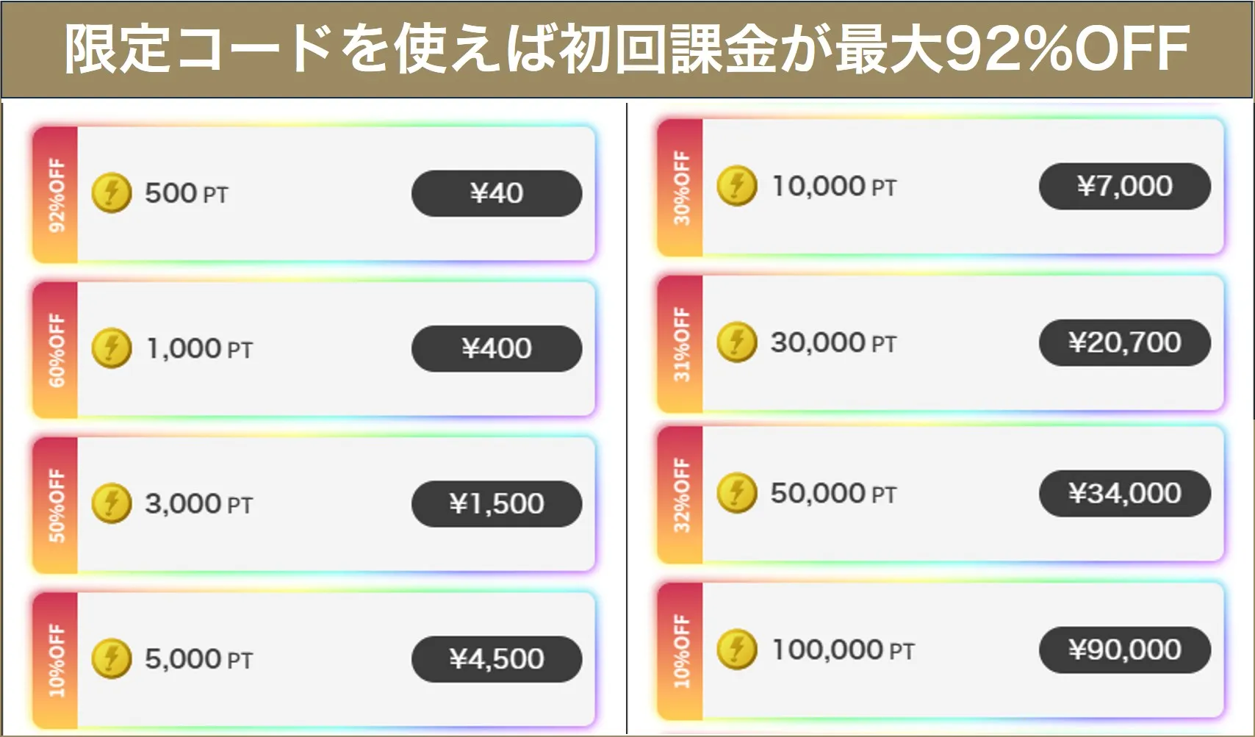1255x737 pixels.
Task: Click the 30%OFF discount ribbon
Action: tap(679, 186)
